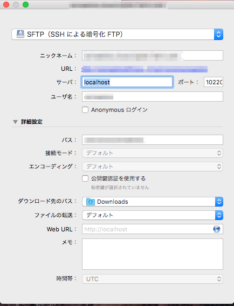Click the ニックネーム text field
Viewport: 234px width, 306px height.
pyautogui.click(x=153, y=56)
